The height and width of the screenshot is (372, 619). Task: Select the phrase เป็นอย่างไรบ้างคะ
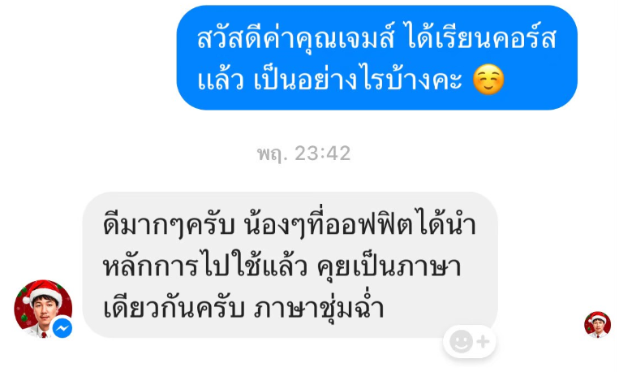359,80
